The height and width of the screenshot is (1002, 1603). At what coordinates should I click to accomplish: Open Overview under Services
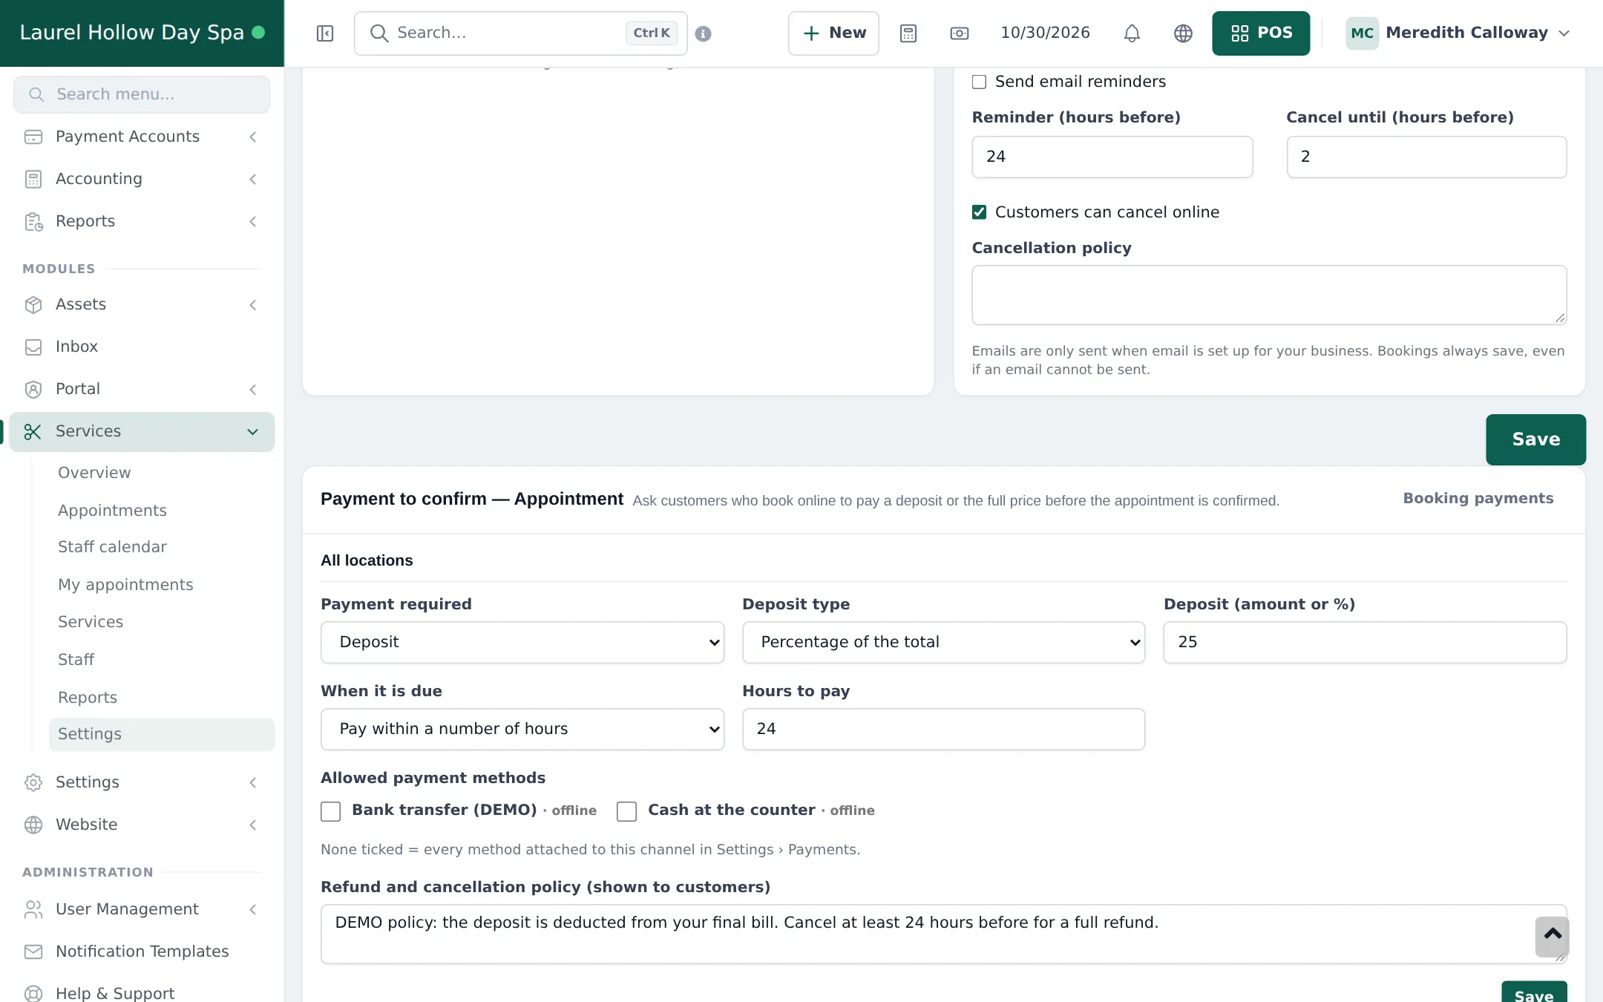[94, 473]
